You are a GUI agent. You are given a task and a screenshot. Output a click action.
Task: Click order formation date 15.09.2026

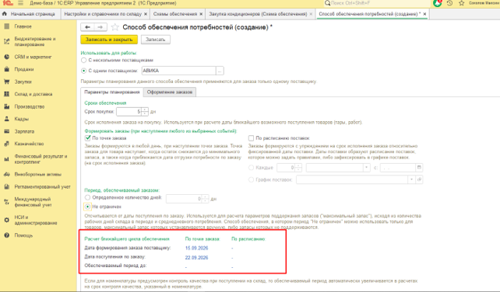click(196, 248)
